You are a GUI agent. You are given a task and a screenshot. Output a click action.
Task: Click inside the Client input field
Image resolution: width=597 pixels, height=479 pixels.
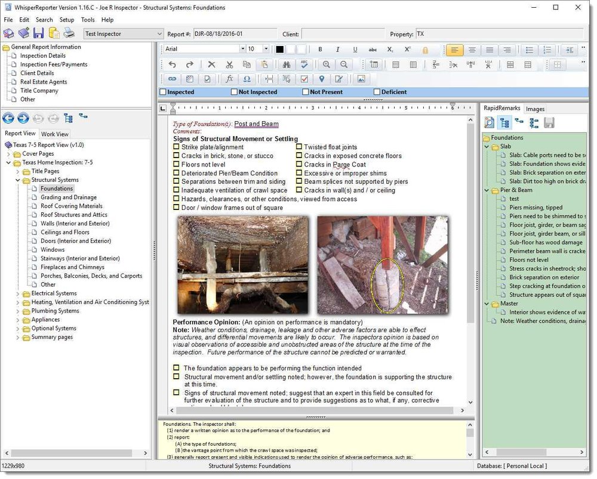click(343, 34)
